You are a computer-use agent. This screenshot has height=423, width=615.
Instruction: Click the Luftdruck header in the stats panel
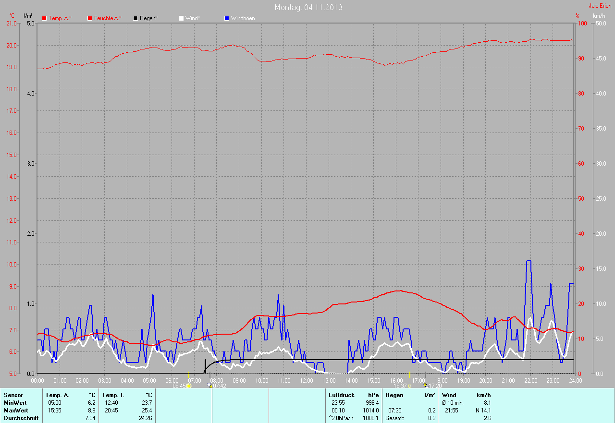click(341, 395)
